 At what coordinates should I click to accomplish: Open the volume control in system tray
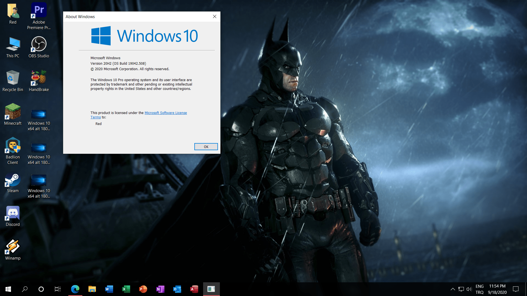click(x=469, y=289)
